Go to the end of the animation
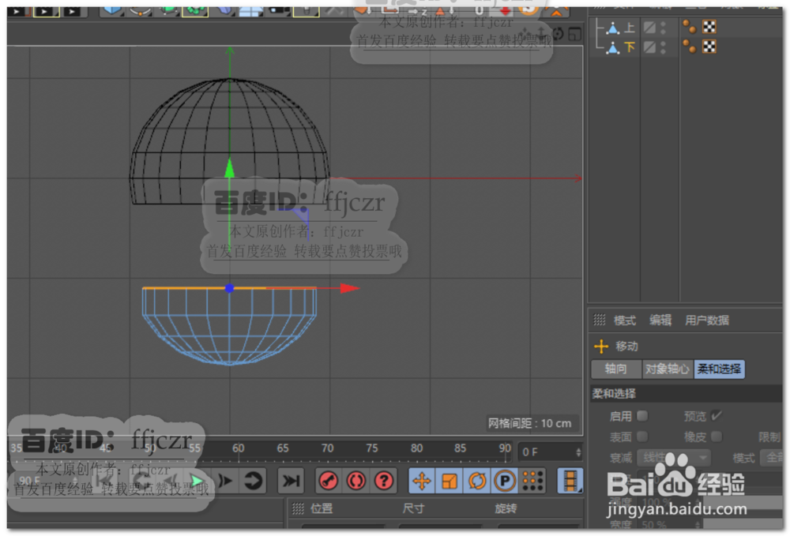Viewport: 790px width, 536px height. 292,482
